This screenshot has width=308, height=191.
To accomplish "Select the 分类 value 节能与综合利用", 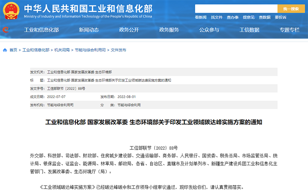I will click(x=129, y=105).
